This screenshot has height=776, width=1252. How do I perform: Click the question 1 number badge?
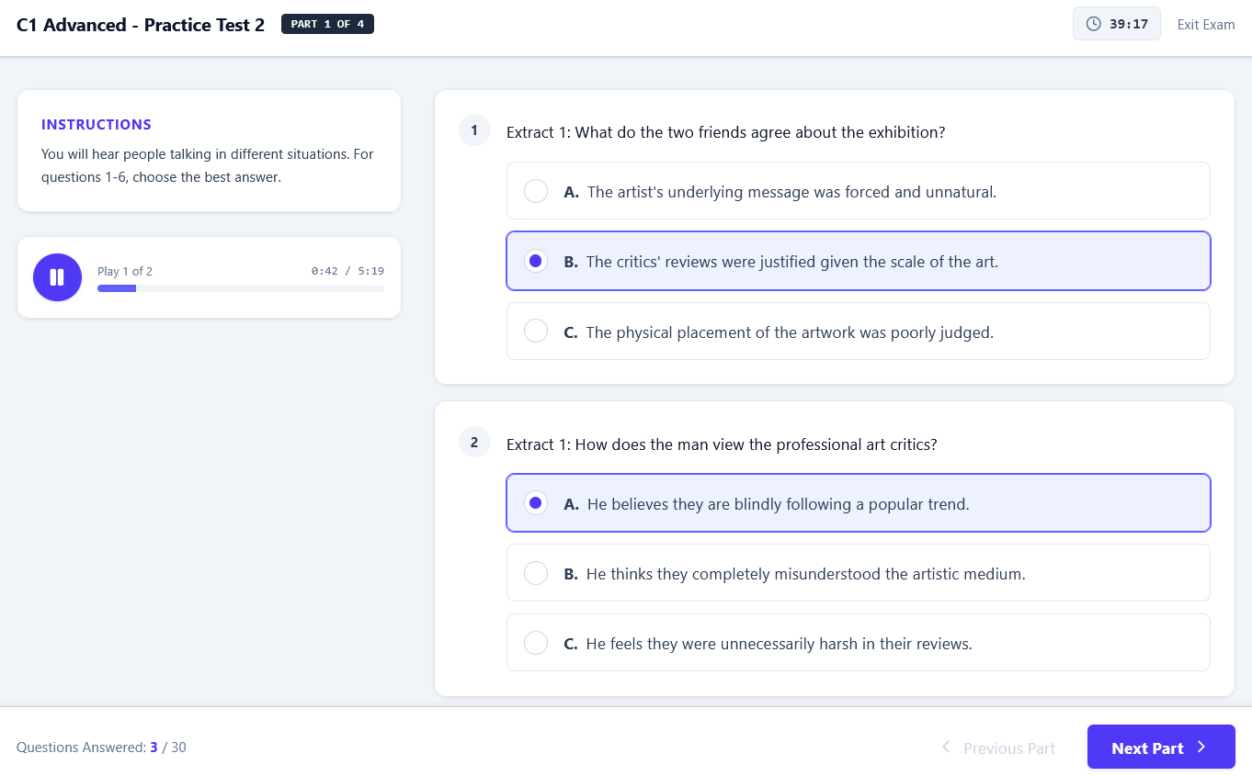pos(474,130)
